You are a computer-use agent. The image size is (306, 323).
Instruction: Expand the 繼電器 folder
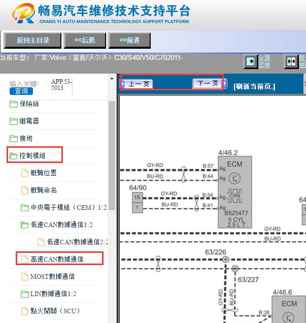pyautogui.click(x=29, y=121)
